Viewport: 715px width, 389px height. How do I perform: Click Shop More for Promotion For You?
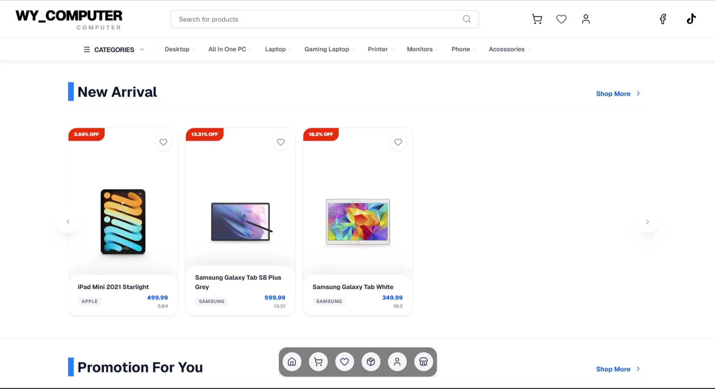tap(618, 369)
